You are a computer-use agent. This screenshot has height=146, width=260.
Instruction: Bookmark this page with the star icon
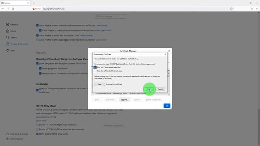[x=231, y=9]
